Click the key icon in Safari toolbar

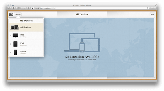(29, 8)
